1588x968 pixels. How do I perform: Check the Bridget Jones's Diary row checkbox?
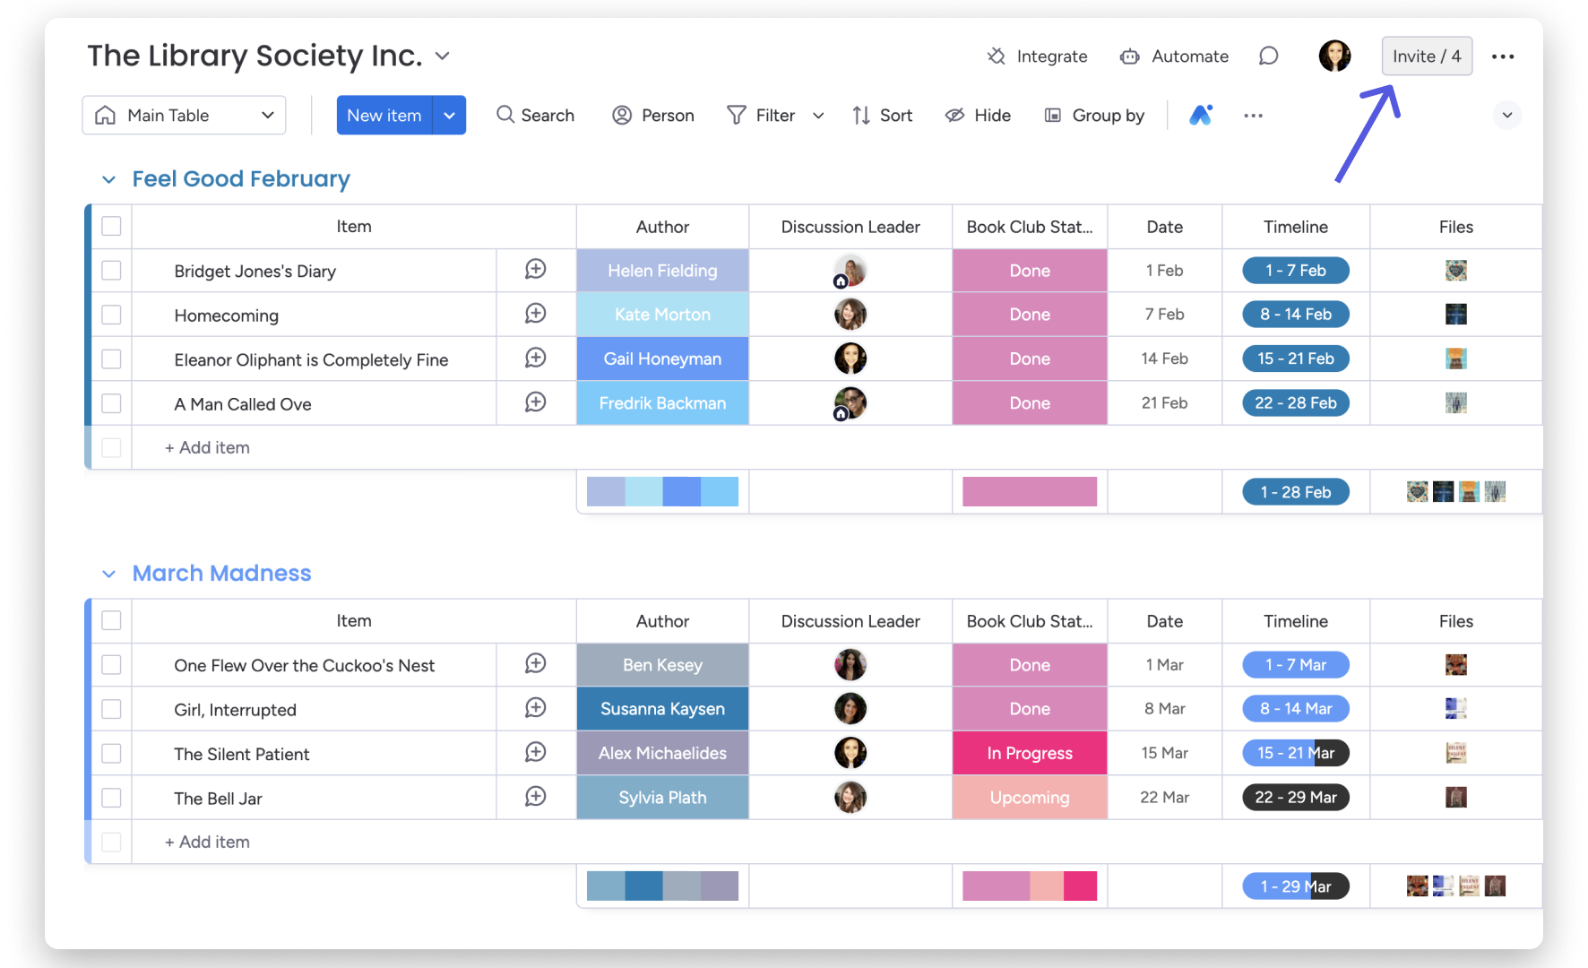pyautogui.click(x=111, y=271)
